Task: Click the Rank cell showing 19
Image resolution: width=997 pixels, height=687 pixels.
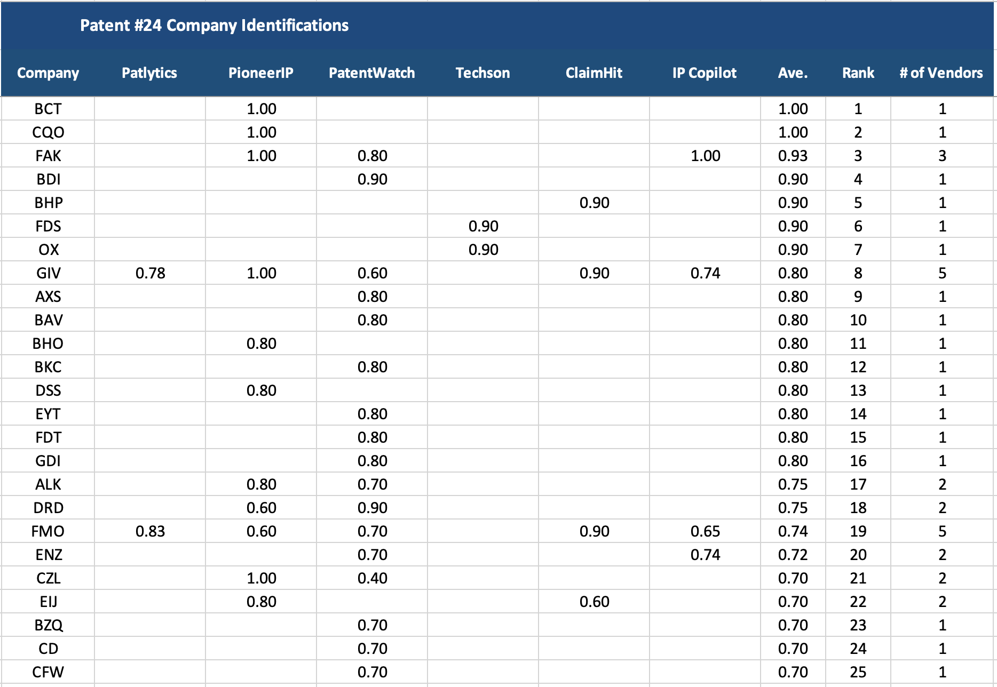Action: click(x=858, y=531)
